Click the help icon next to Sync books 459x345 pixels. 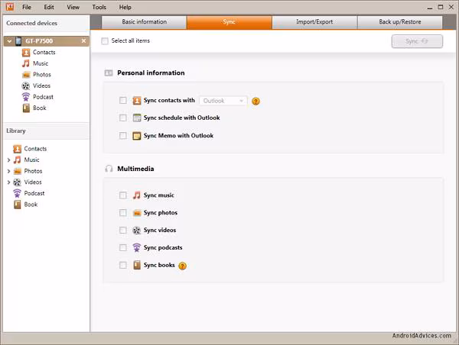[x=182, y=266]
